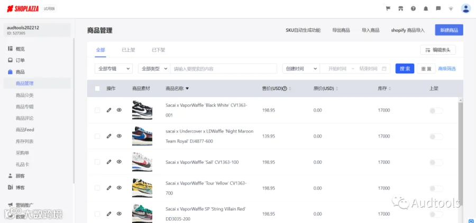Toggle the 上架 switch for 'Night Maroon' product
Screen dimensions: 476x223
coord(436,137)
